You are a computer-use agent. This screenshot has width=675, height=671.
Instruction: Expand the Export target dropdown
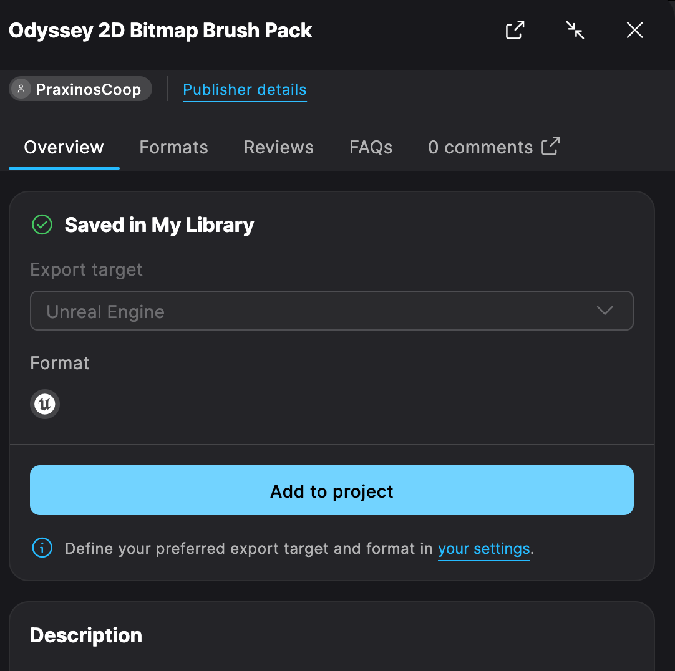click(331, 311)
